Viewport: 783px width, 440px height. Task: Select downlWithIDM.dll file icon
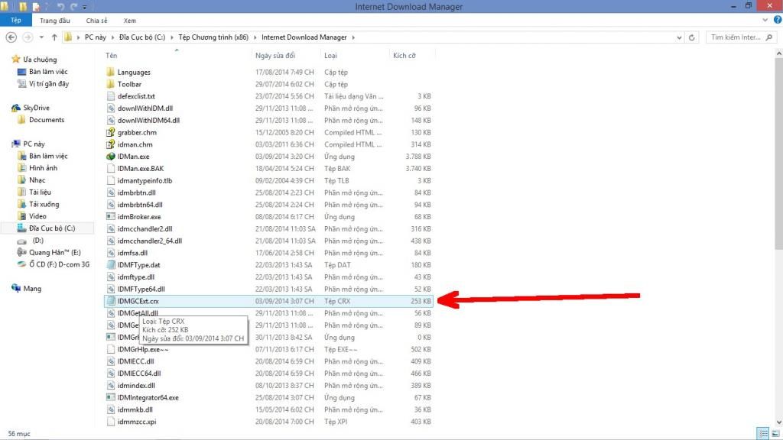pos(111,108)
